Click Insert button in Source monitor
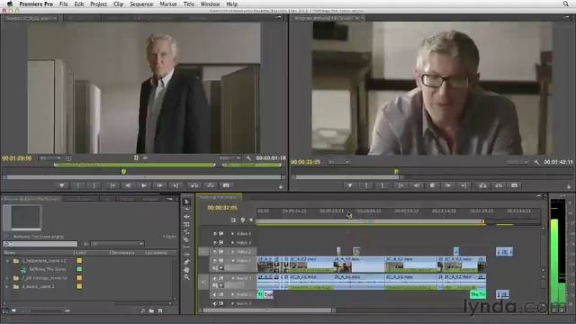 click(194, 185)
